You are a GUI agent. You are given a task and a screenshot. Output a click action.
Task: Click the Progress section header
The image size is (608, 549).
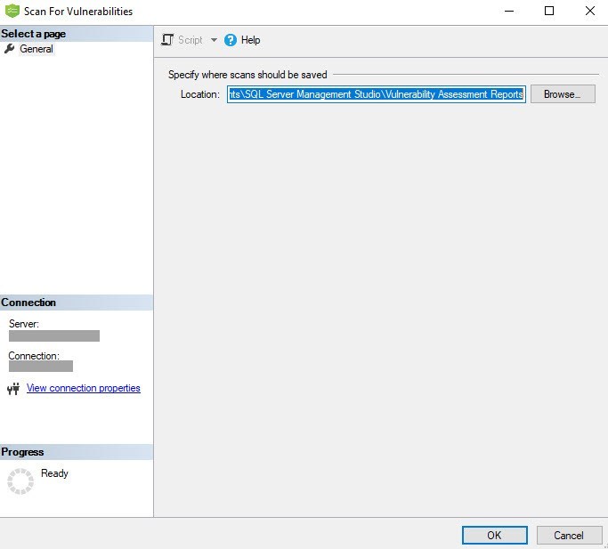[23, 452]
